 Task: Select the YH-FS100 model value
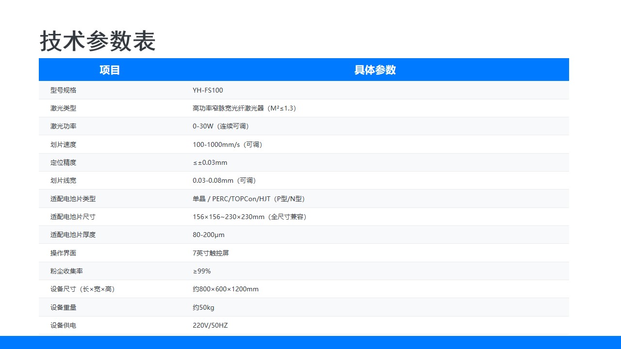coord(208,90)
